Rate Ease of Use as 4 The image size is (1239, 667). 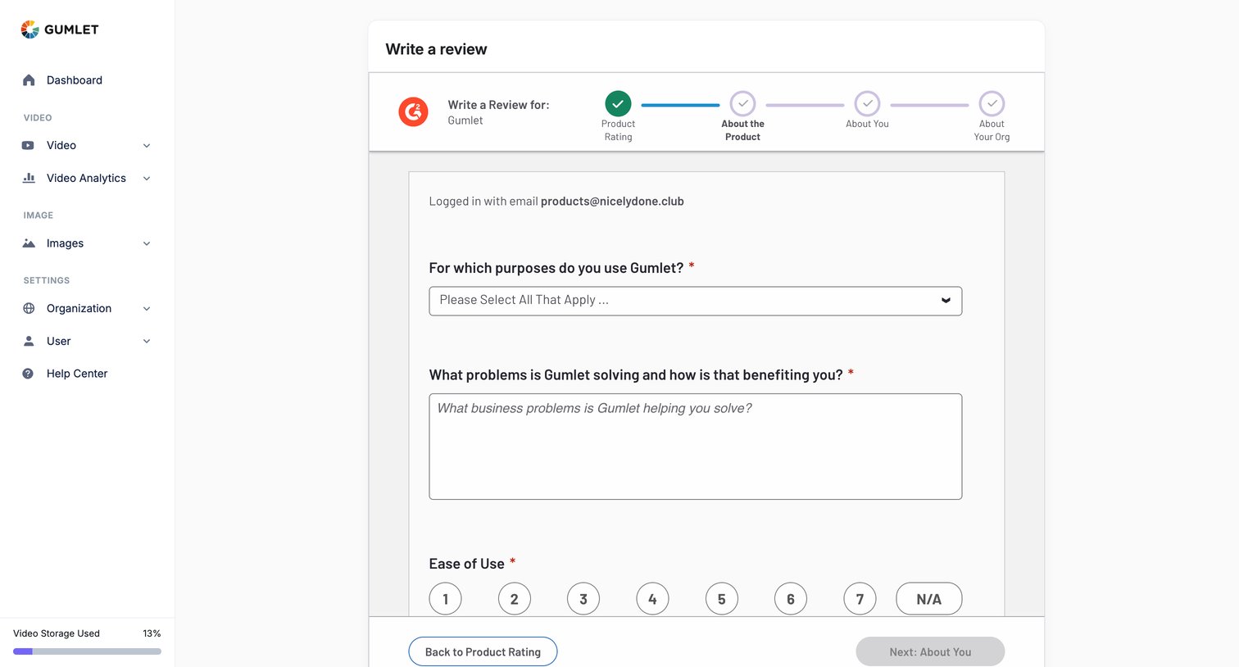click(x=652, y=599)
